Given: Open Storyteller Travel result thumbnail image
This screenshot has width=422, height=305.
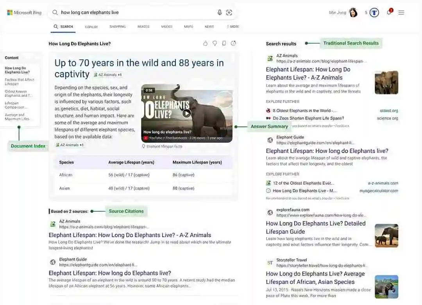Looking at the screenshot, I should tap(386, 287).
